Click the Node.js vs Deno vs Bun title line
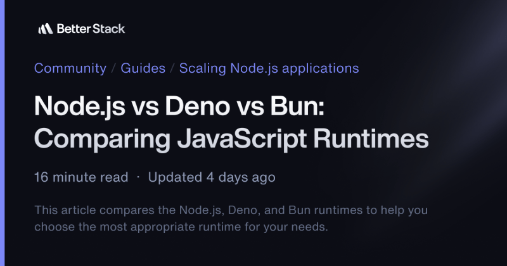Viewport: 507px width, 266px height. (179, 106)
